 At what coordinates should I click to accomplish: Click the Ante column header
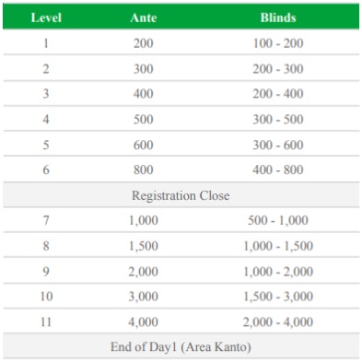click(x=144, y=18)
